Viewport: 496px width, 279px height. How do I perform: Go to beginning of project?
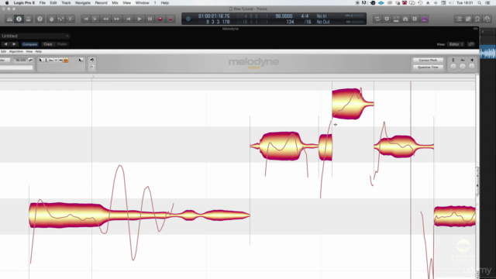pyautogui.click(x=86, y=19)
